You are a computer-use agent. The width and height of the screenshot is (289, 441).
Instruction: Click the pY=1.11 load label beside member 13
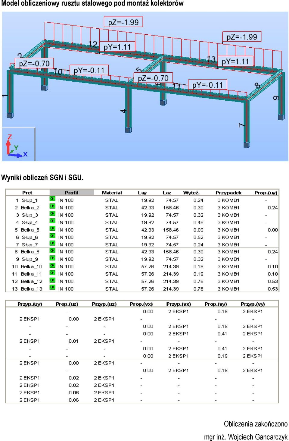235,61
